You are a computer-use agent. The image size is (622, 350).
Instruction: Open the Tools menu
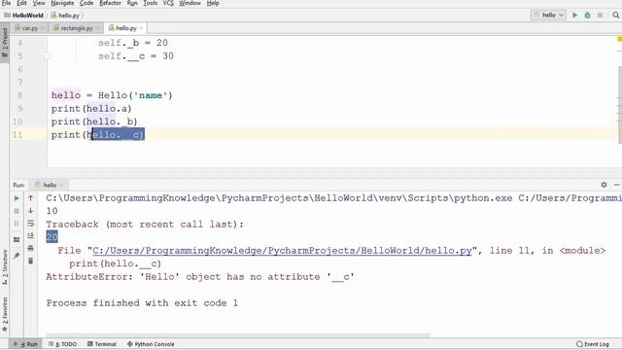click(x=150, y=3)
